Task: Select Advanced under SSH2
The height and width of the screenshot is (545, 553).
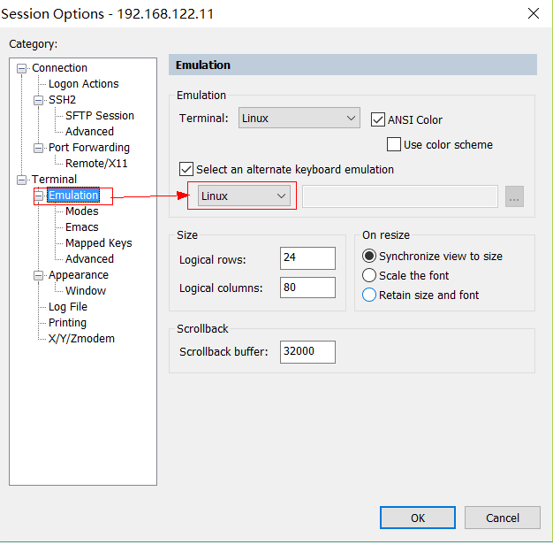Action: coord(89,132)
